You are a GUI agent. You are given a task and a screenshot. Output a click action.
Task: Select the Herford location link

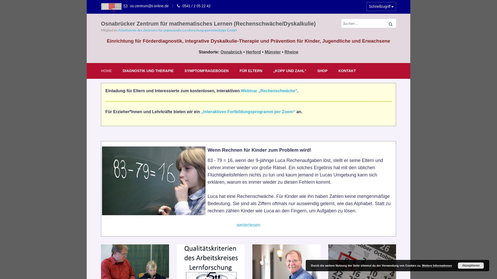click(253, 52)
